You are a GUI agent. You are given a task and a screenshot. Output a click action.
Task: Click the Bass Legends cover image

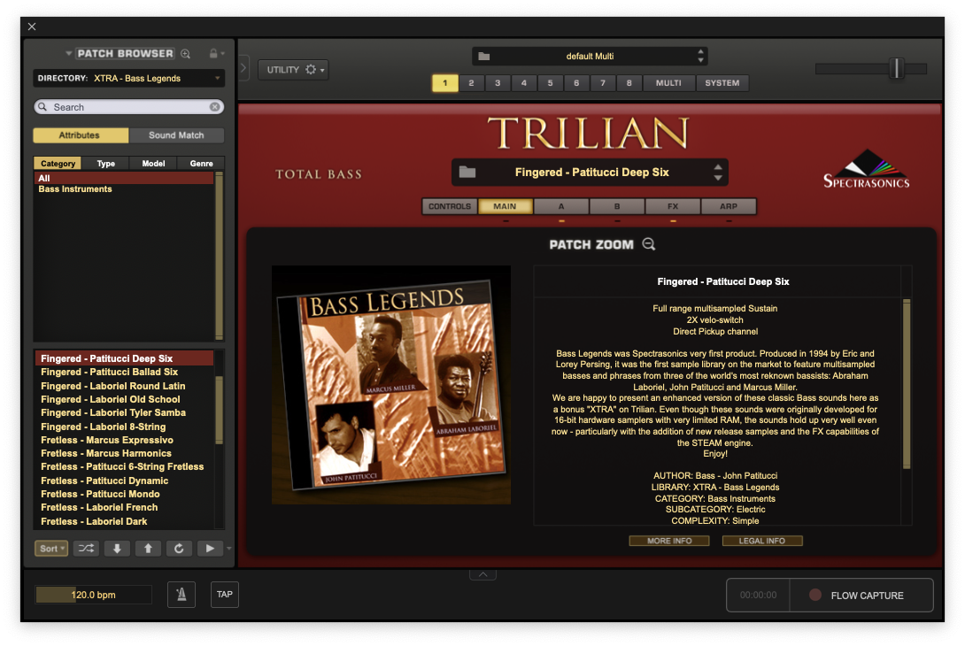tap(390, 385)
